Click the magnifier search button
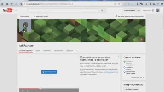 (102, 10)
